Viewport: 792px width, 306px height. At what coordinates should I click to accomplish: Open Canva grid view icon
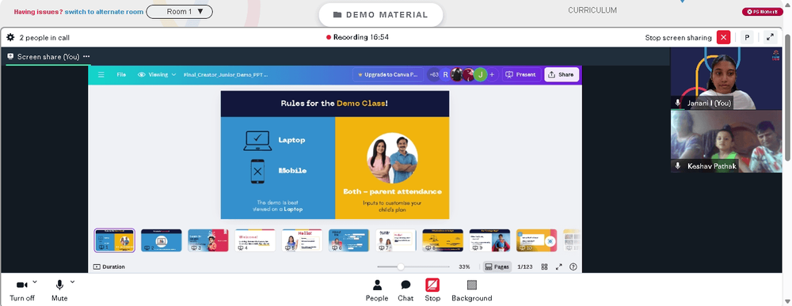[x=545, y=266]
